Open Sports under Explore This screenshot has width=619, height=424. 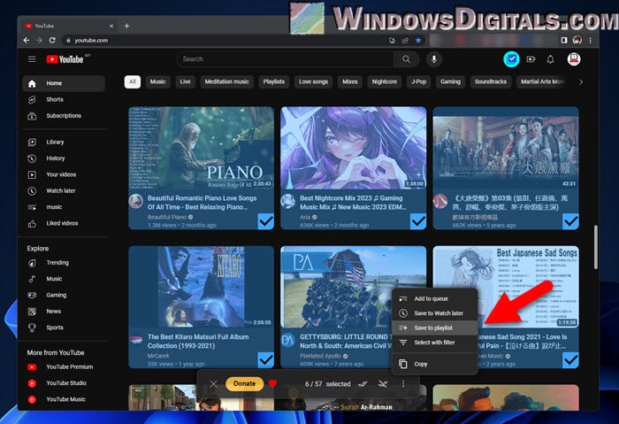64,328
